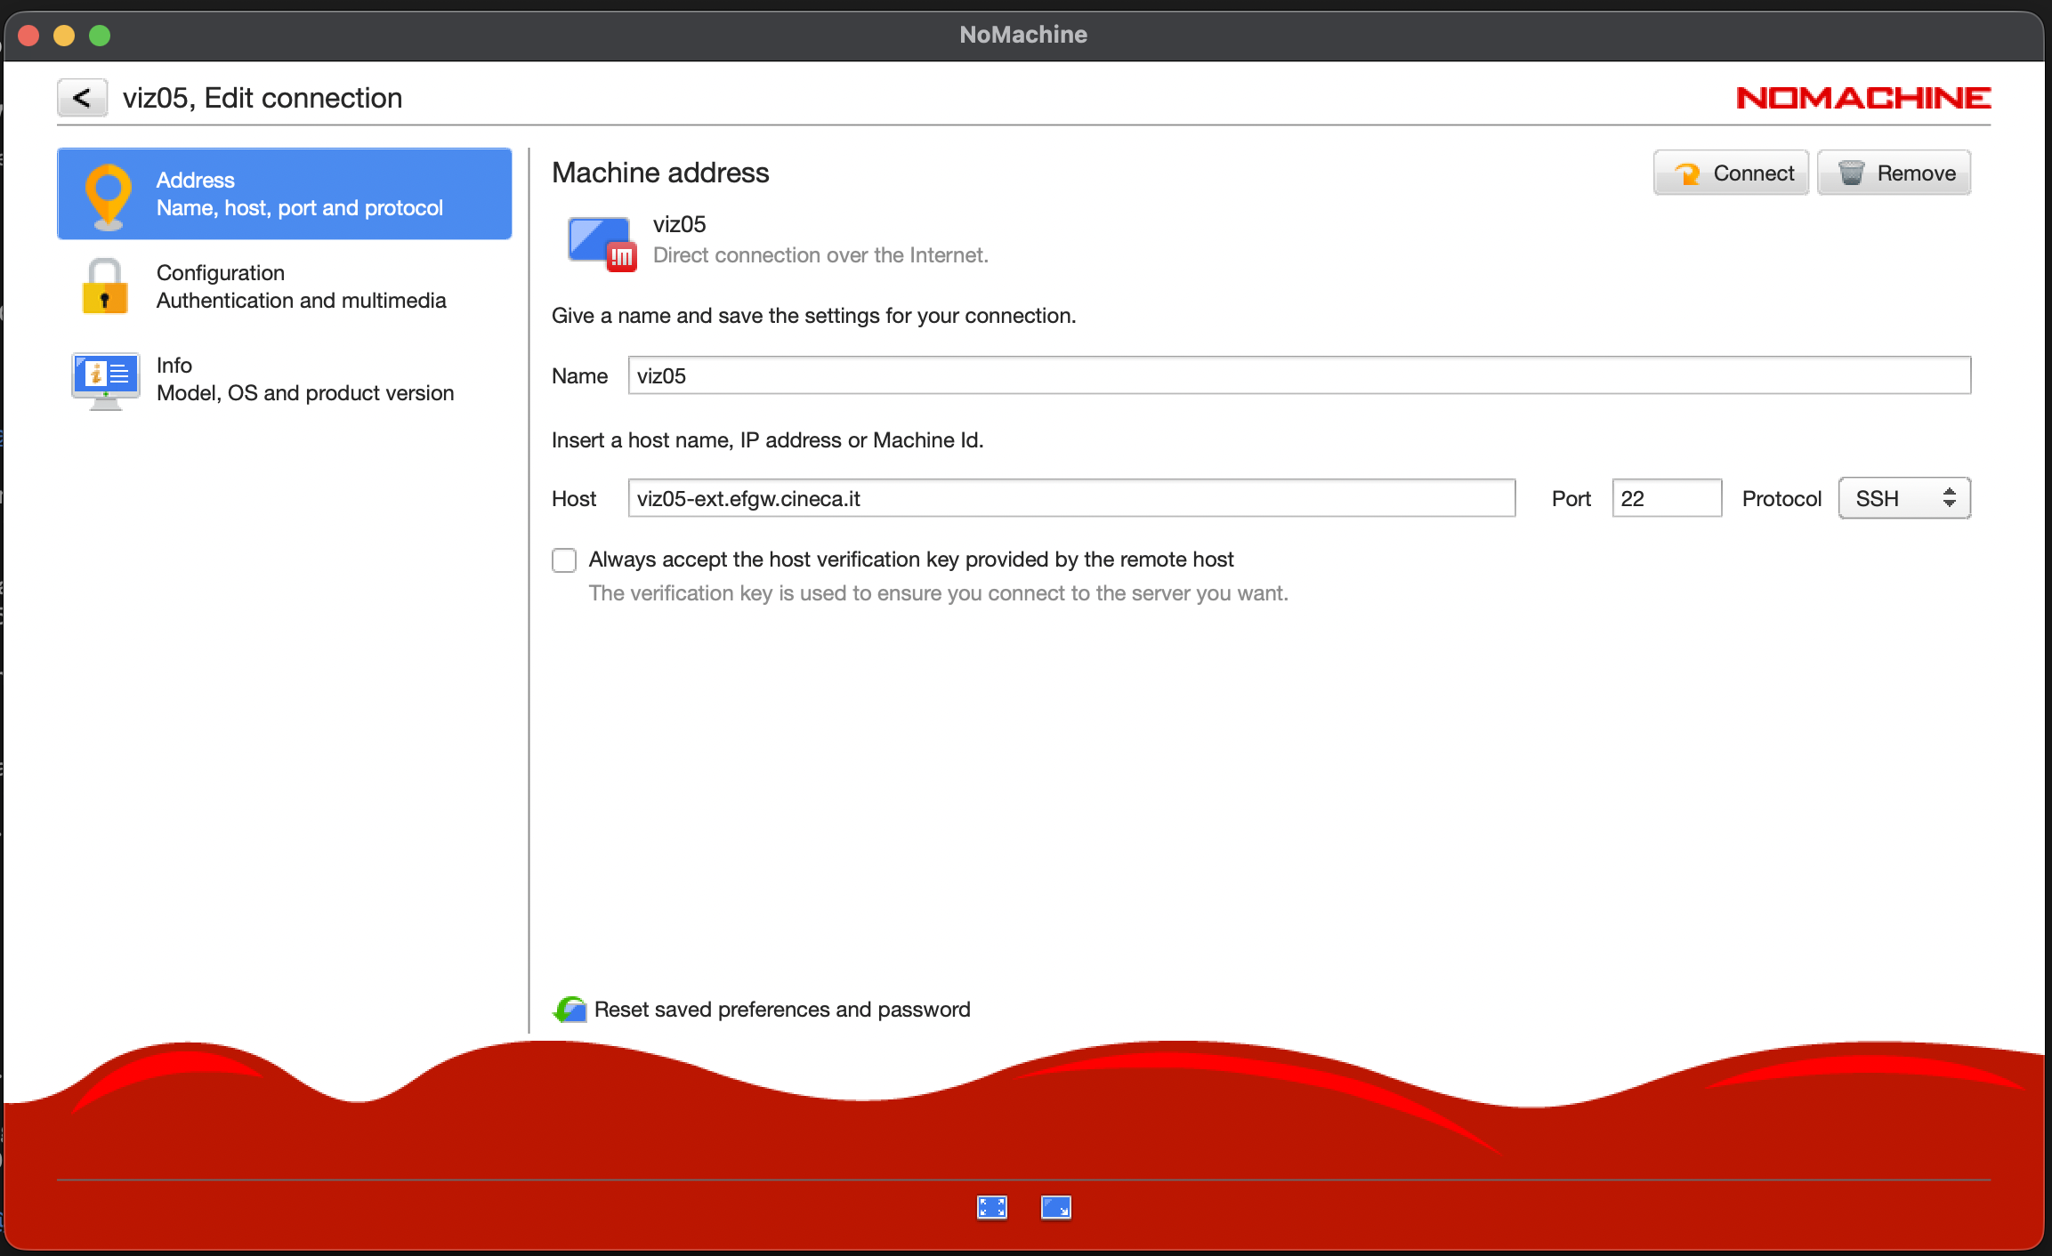Screen dimensions: 2052x1256
Task: Click the Info monitor icon
Action: click(x=105, y=380)
